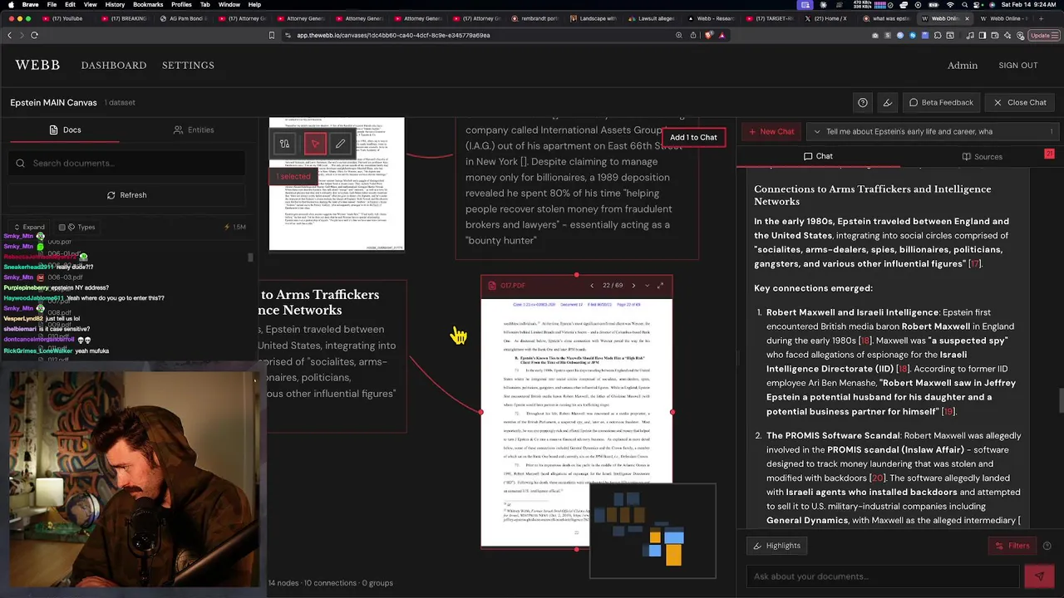Open the Rembrandt browser tab
Screen dimensions: 1064x598
click(535, 18)
